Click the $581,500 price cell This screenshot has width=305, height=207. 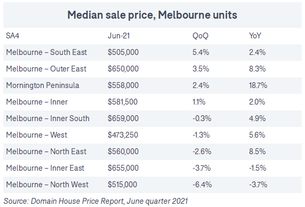[123, 102]
